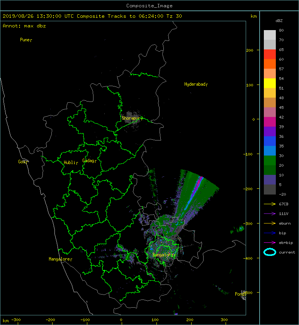The image size is (299, 325).
Task: Click the purple 111V arrow legend
Action: pos(270,214)
